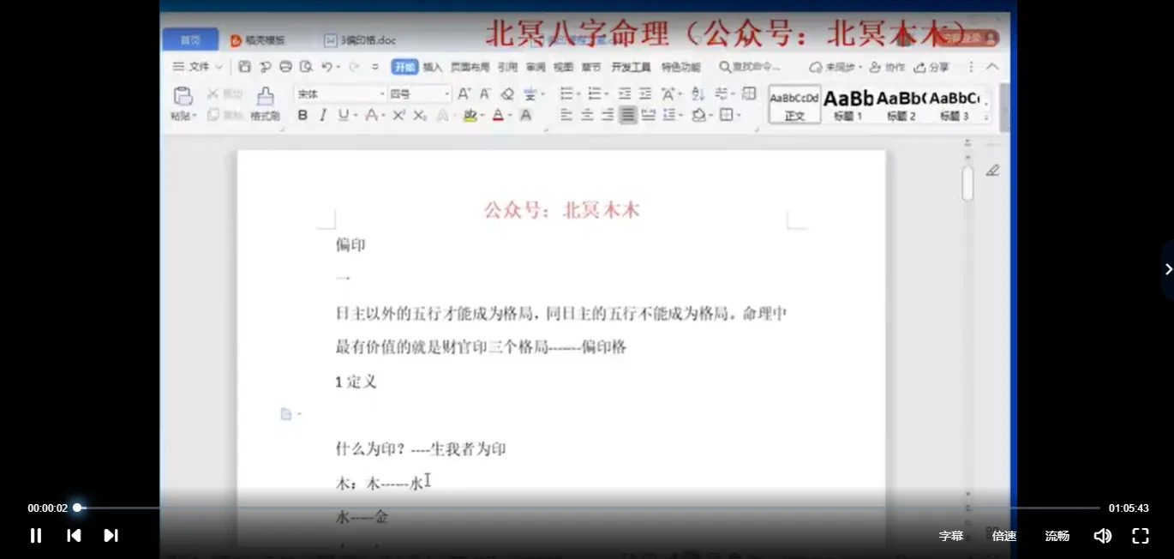This screenshot has width=1174, height=559.
Task: Click the Print icon in quick access toolbar
Action: (285, 66)
